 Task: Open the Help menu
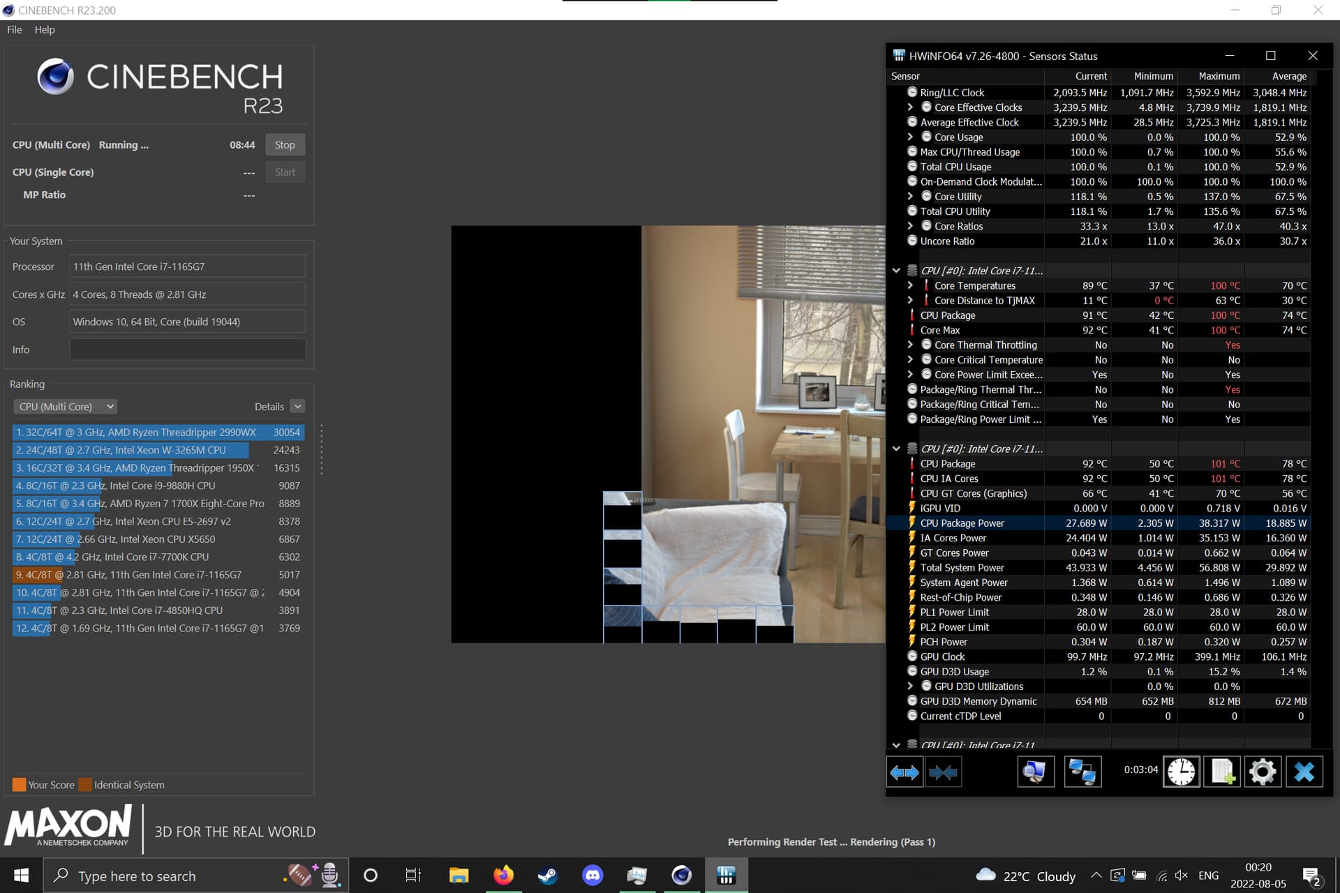pos(45,30)
